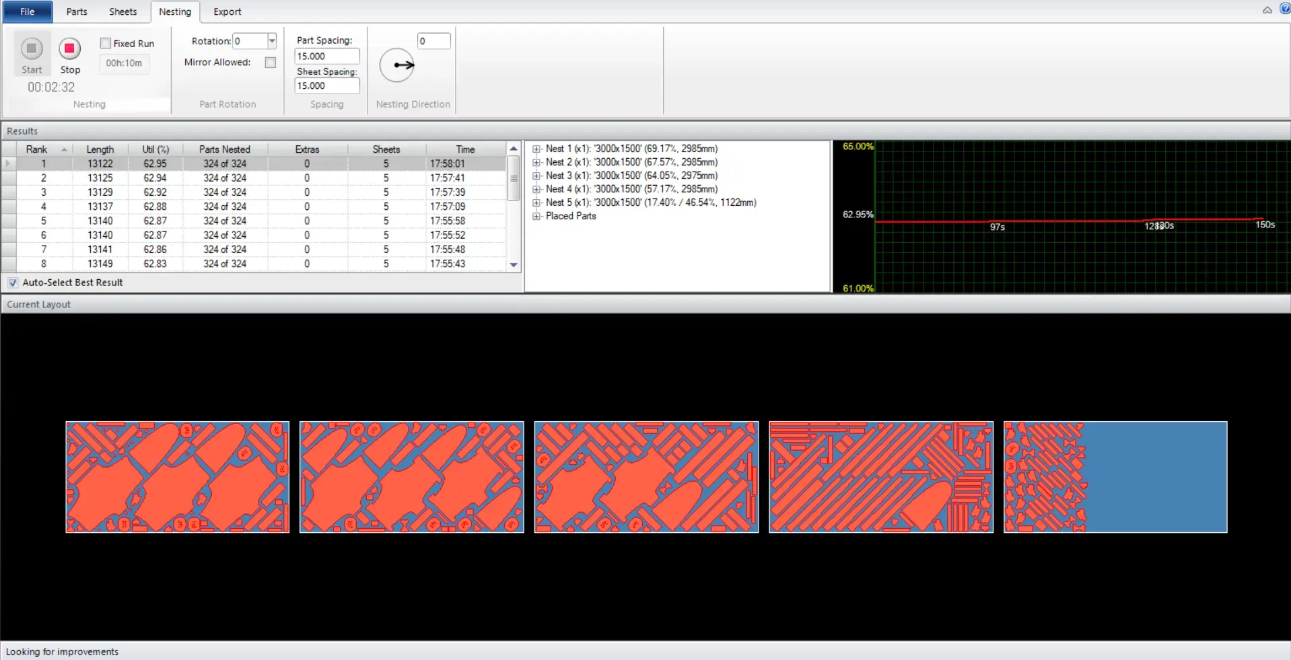
Task: Click the nesting direction arrow dial
Action: (x=397, y=65)
